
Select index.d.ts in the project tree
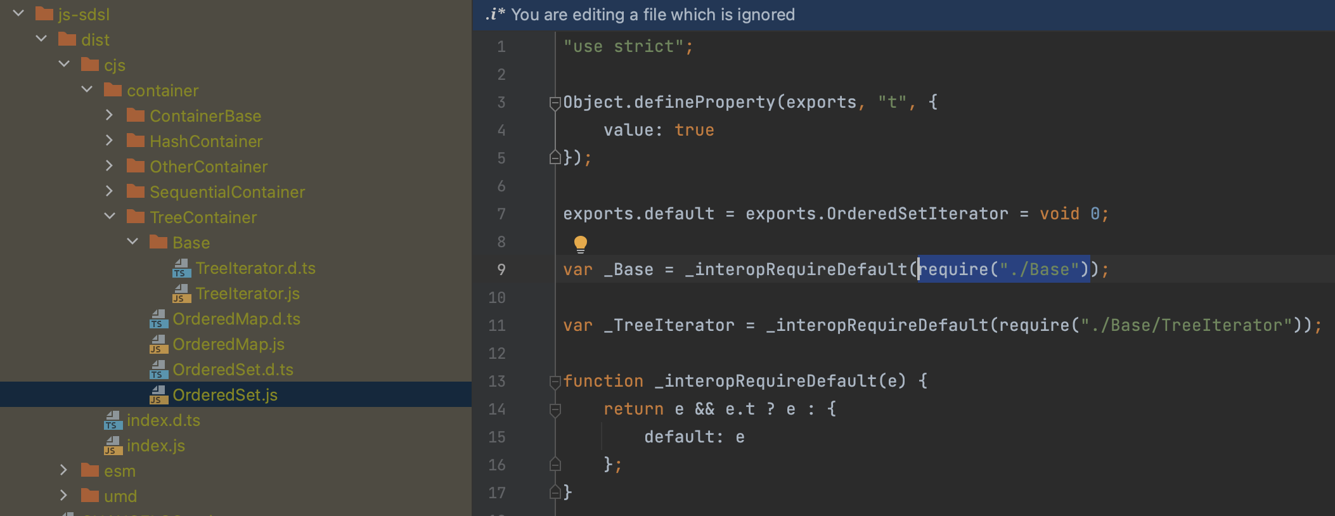164,420
